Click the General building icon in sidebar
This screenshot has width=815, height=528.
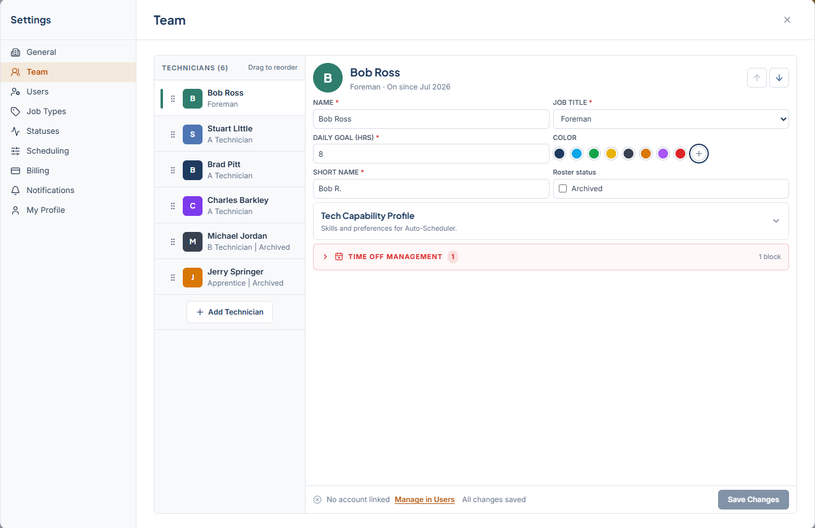tap(15, 52)
